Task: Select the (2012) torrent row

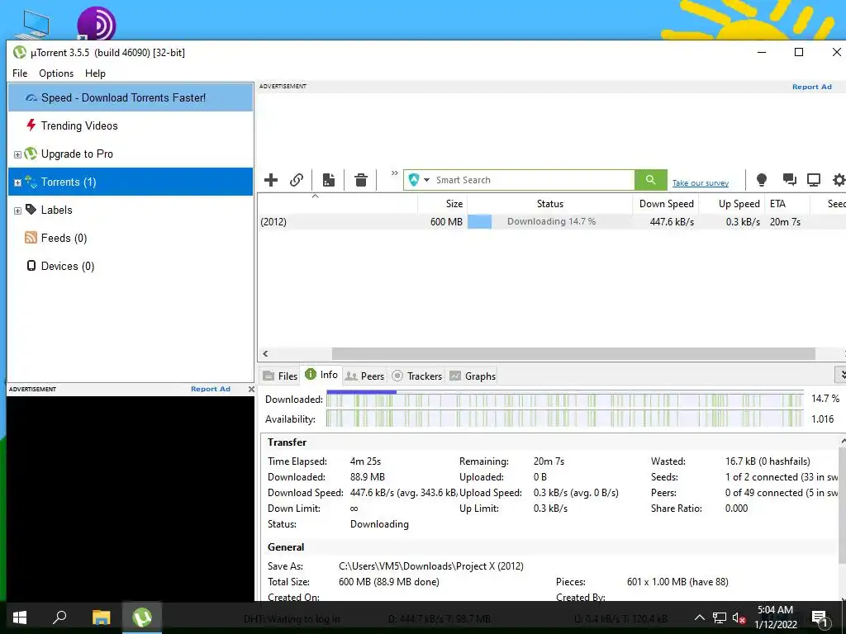Action: click(x=551, y=221)
